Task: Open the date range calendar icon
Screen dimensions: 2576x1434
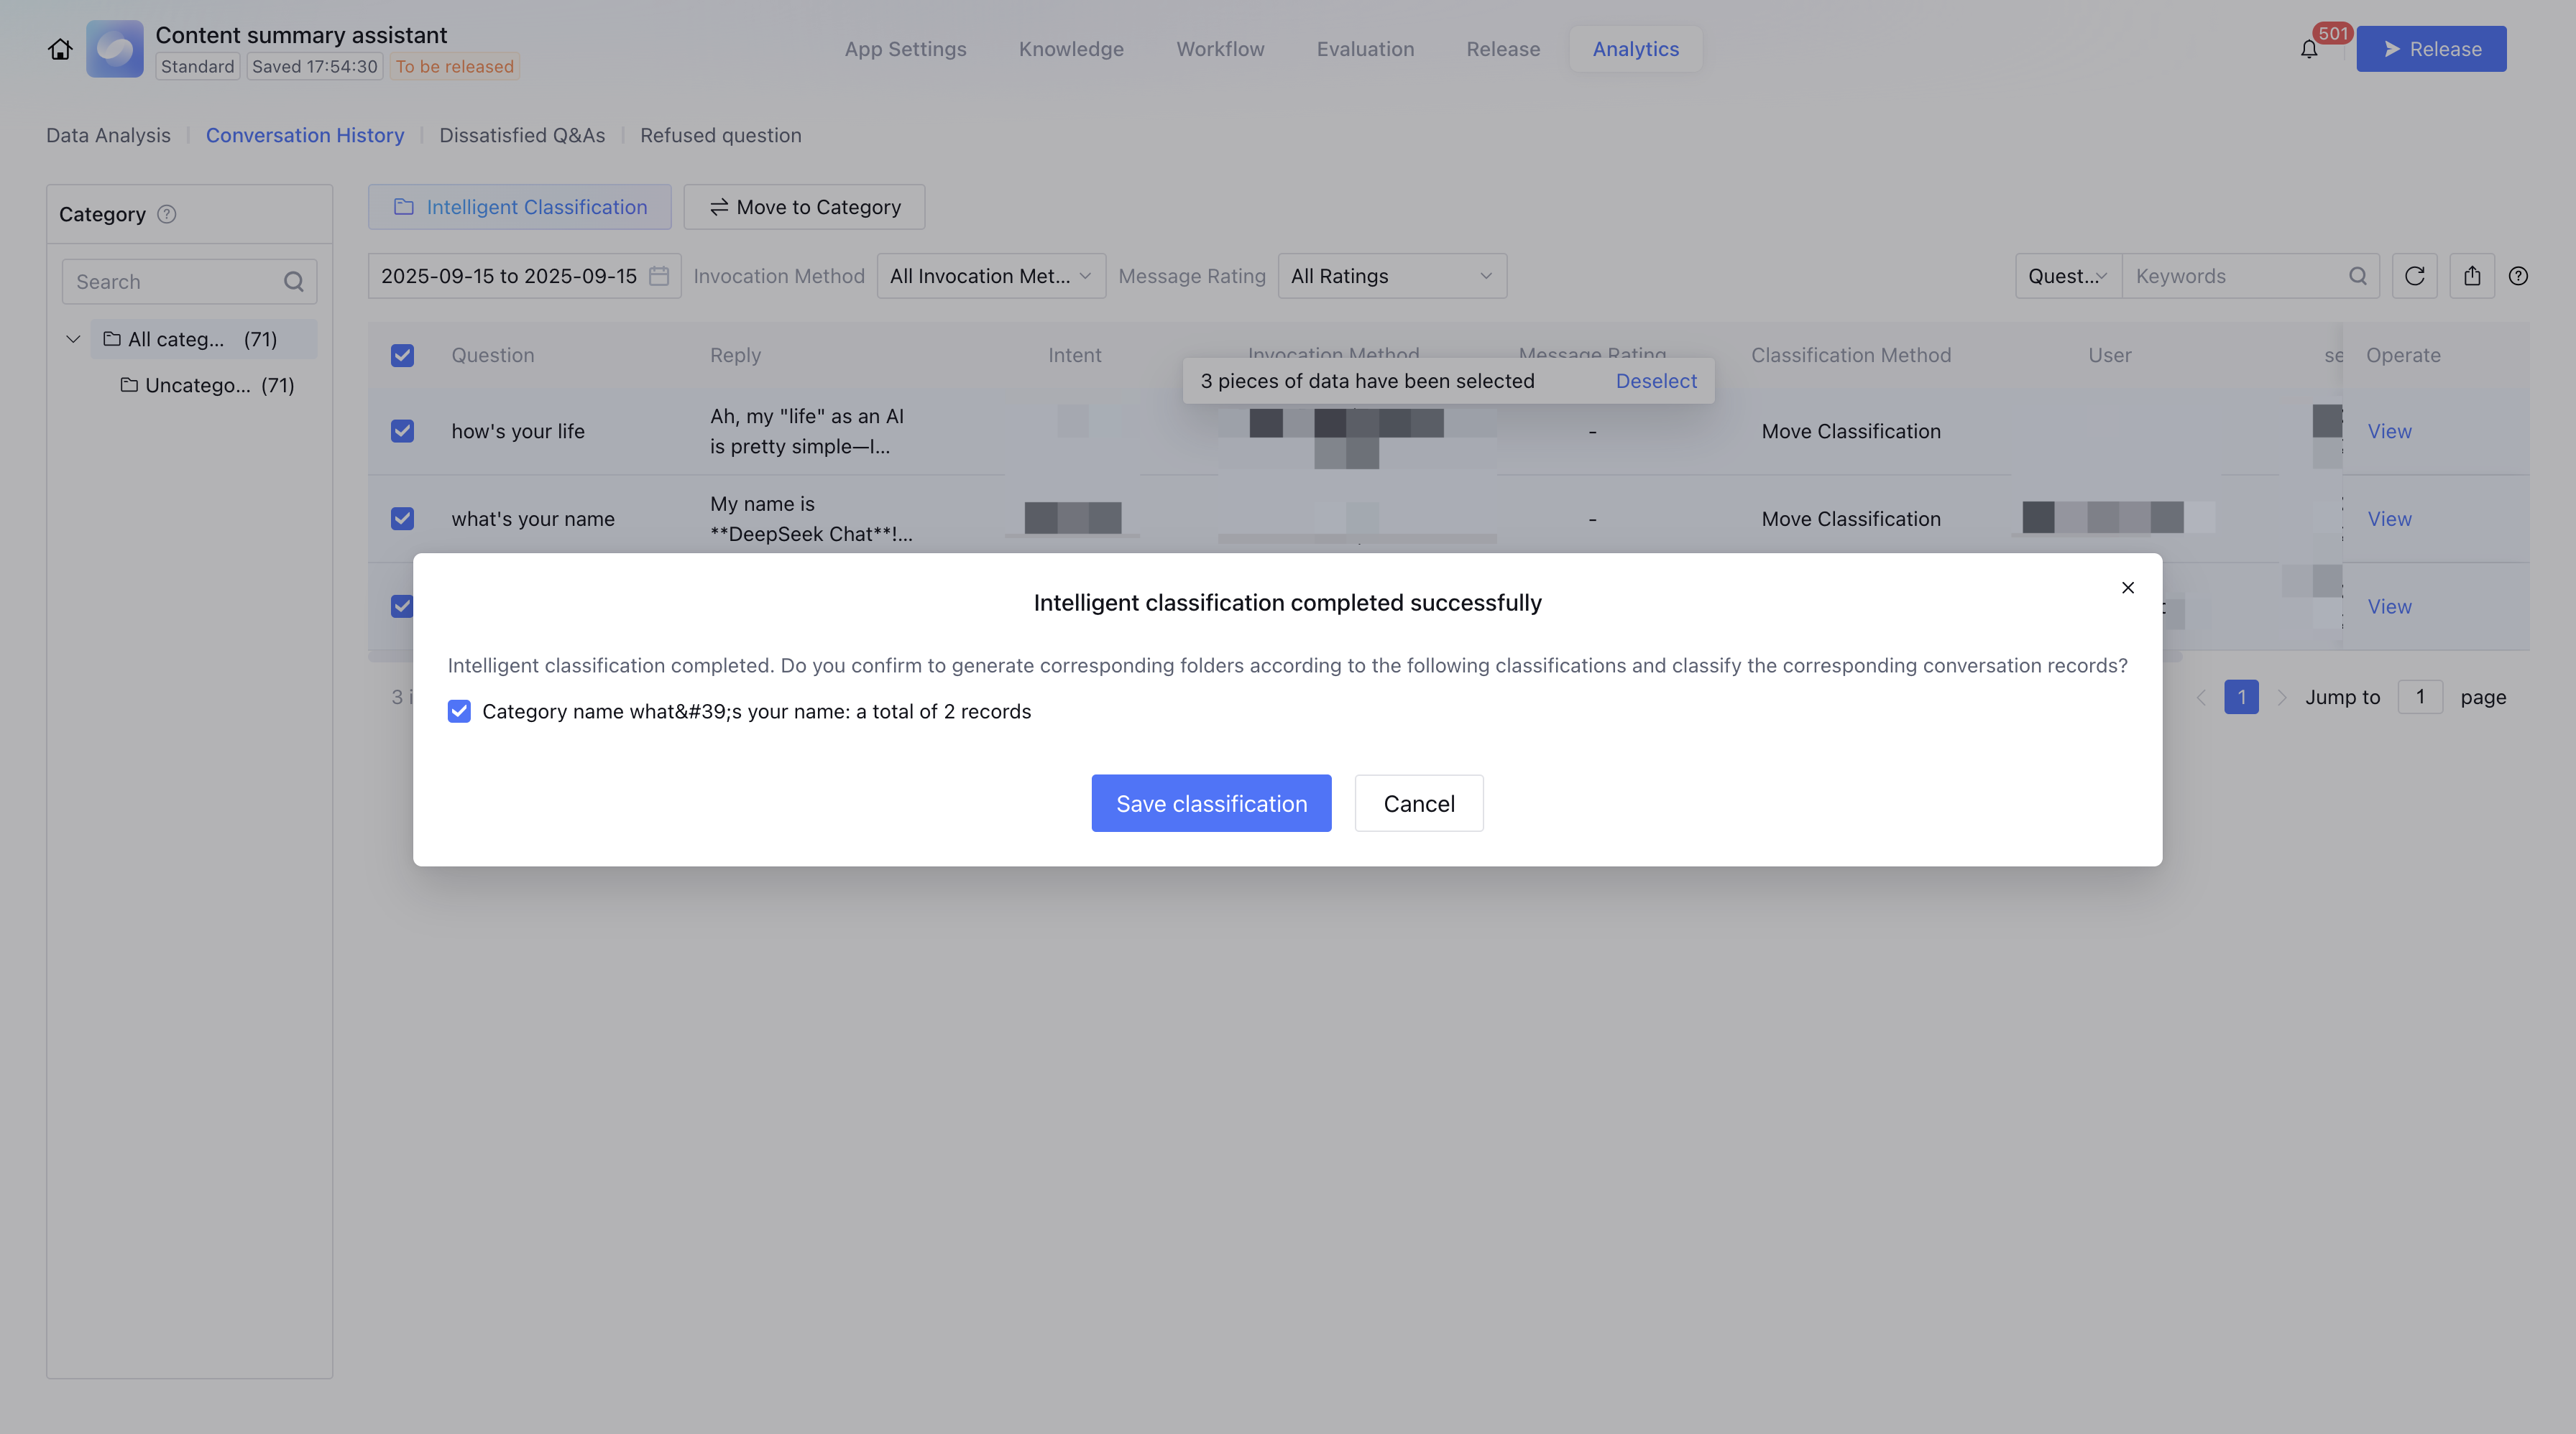Action: 659,276
